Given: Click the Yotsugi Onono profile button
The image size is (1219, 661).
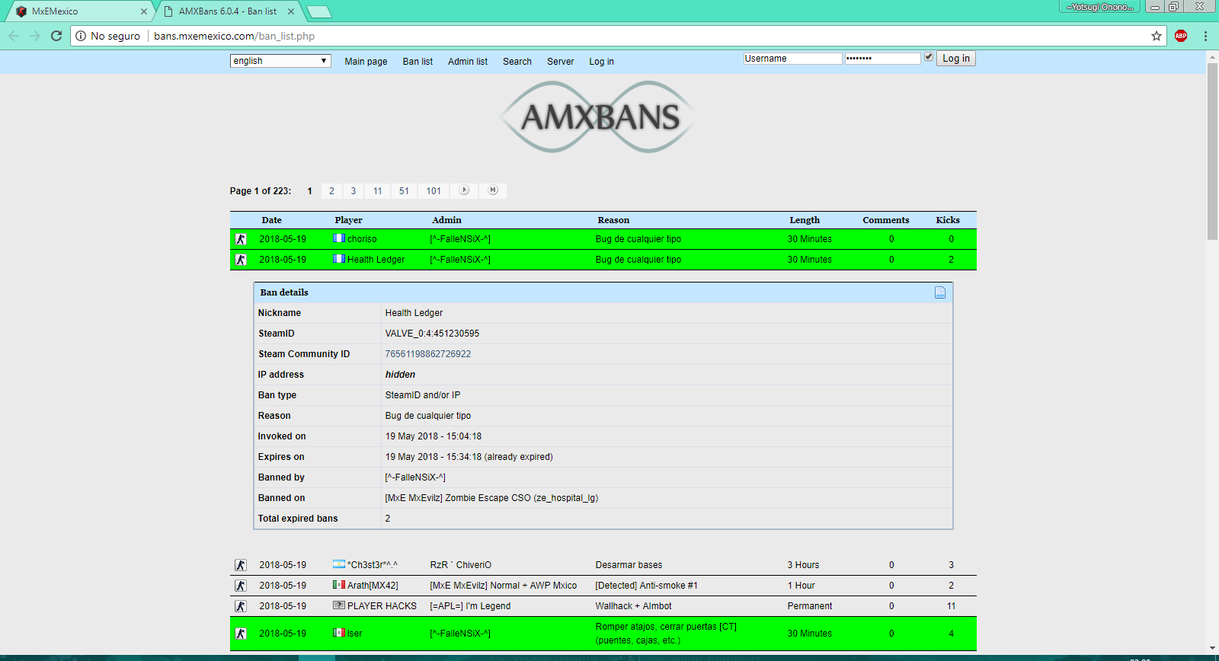Looking at the screenshot, I should [x=1100, y=7].
